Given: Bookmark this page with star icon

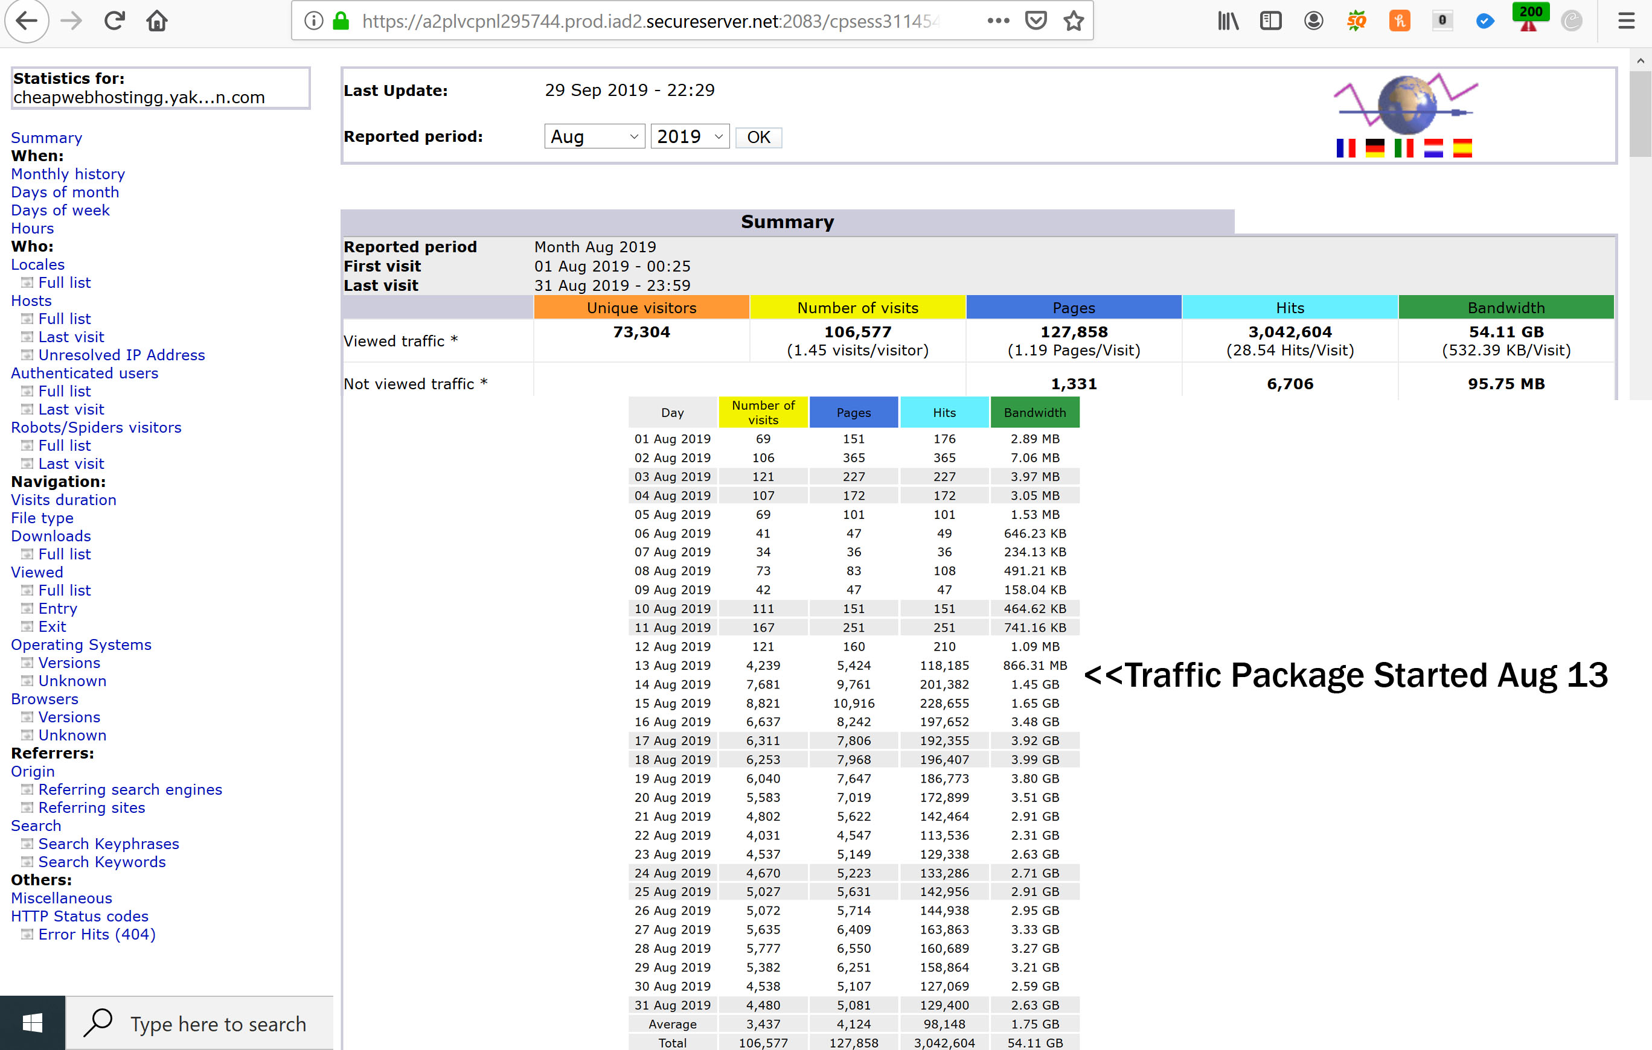Looking at the screenshot, I should 1073,21.
